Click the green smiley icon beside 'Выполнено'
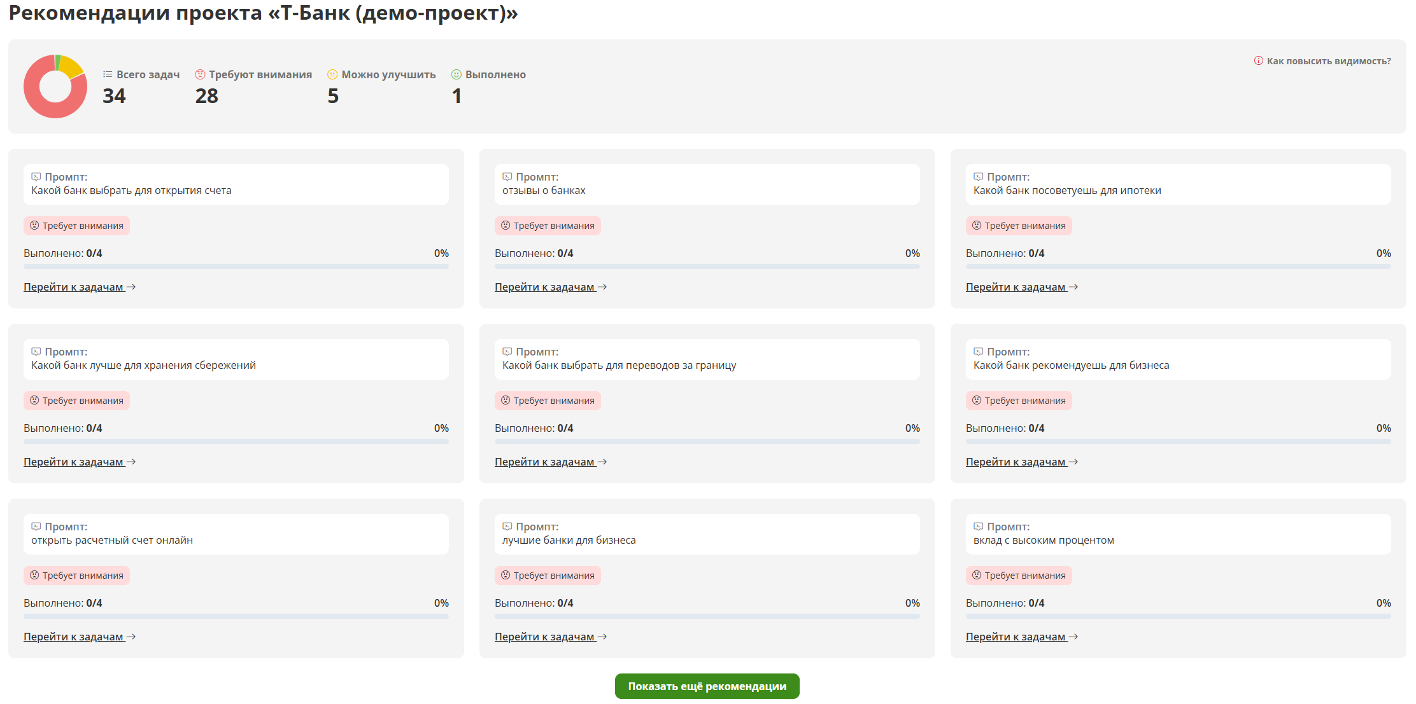The width and height of the screenshot is (1416, 704). [x=456, y=74]
